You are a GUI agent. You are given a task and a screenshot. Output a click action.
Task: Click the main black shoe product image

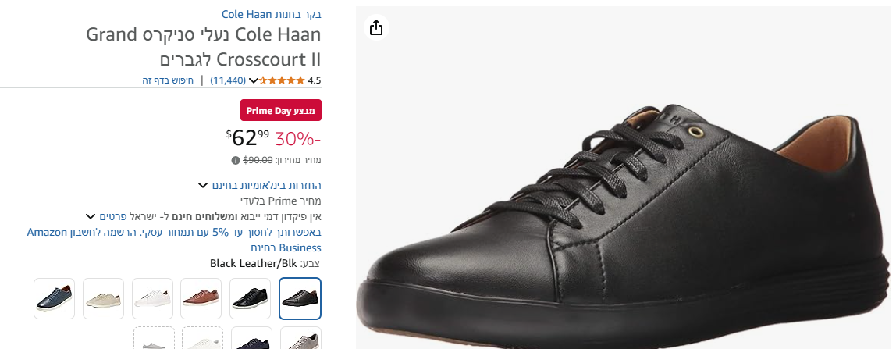click(x=624, y=219)
